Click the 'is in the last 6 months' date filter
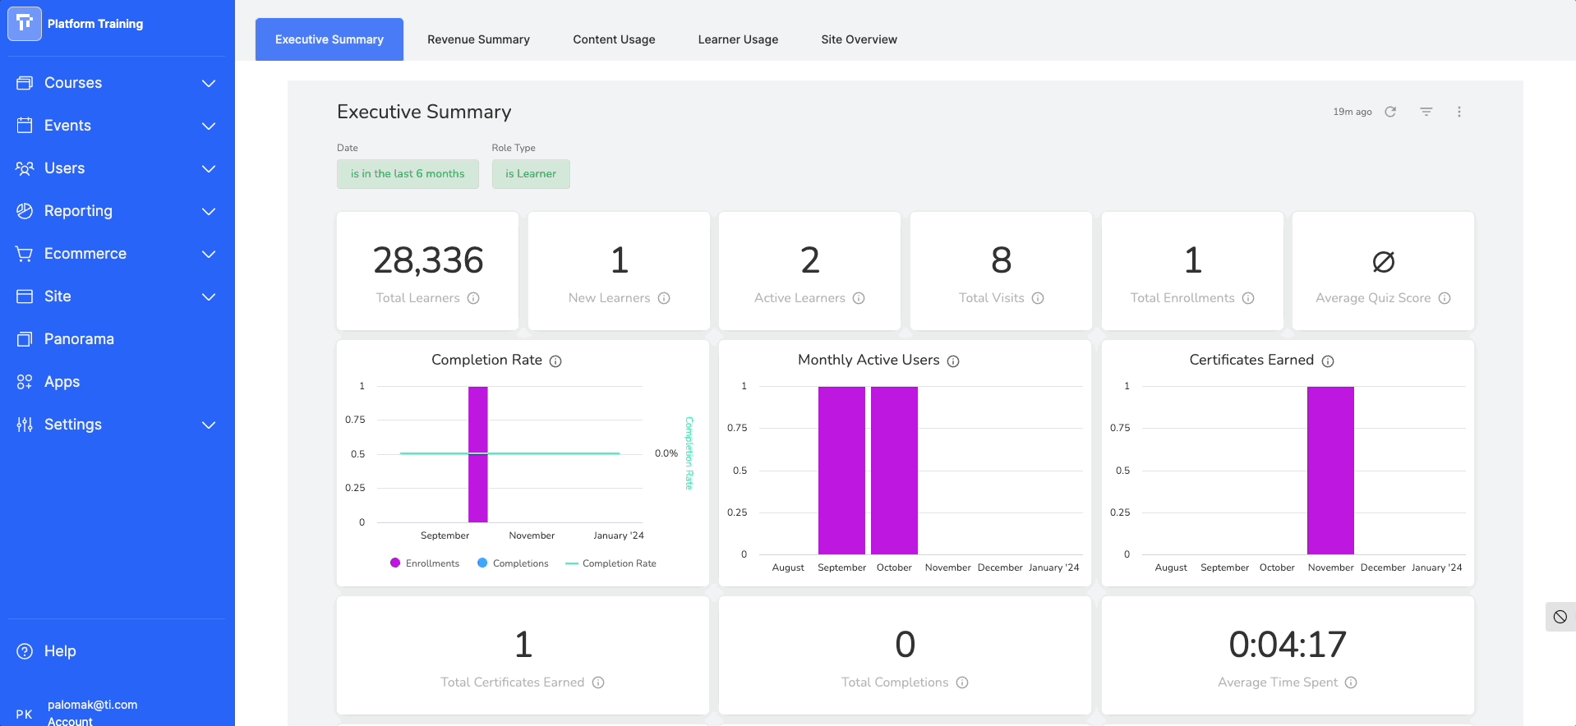Image resolution: width=1576 pixels, height=726 pixels. click(408, 174)
